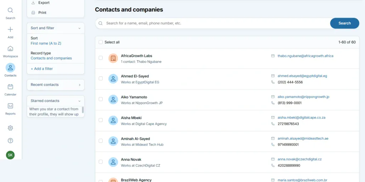Click the Export download icon

click(33, 3)
